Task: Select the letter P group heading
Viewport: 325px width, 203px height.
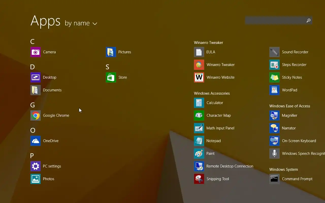Action: pos(32,156)
